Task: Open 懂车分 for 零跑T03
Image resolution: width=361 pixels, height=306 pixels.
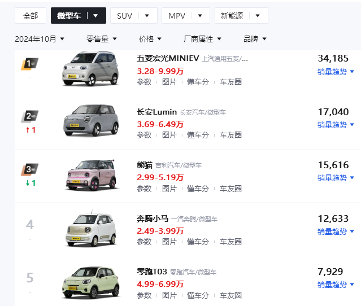Action: [x=198, y=295]
